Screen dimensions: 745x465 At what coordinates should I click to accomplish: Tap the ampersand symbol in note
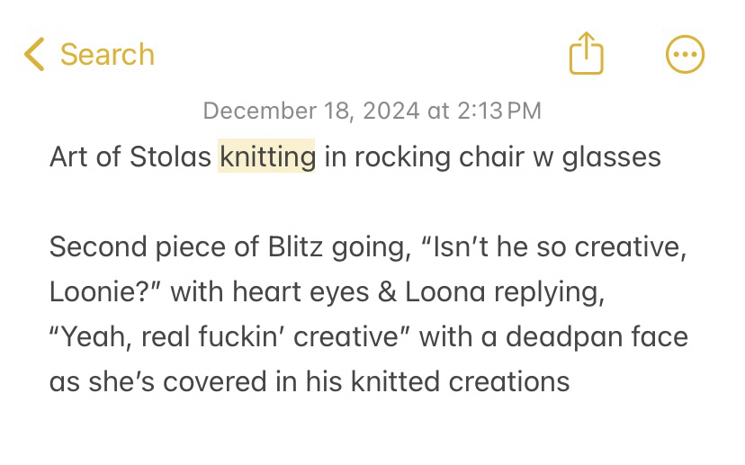click(x=389, y=291)
